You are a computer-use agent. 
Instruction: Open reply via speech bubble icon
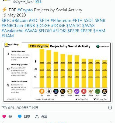(x=20, y=117)
